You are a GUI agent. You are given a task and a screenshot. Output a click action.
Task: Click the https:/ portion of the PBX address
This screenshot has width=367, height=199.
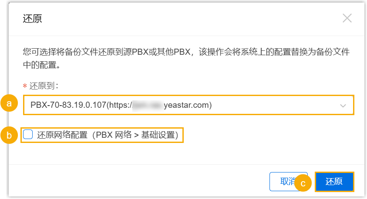click(120, 105)
